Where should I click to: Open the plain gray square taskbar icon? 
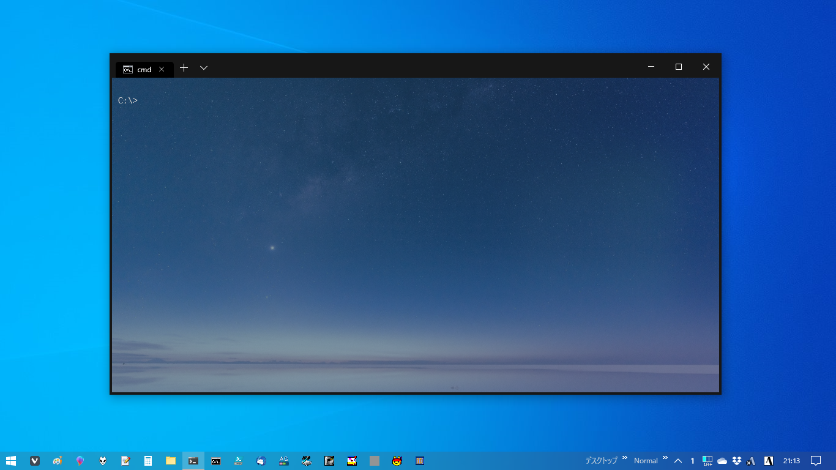coord(375,461)
